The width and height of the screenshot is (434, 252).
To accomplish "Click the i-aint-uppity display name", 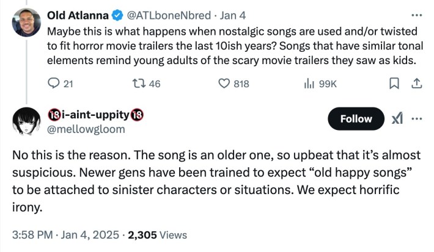I will [x=95, y=115].
